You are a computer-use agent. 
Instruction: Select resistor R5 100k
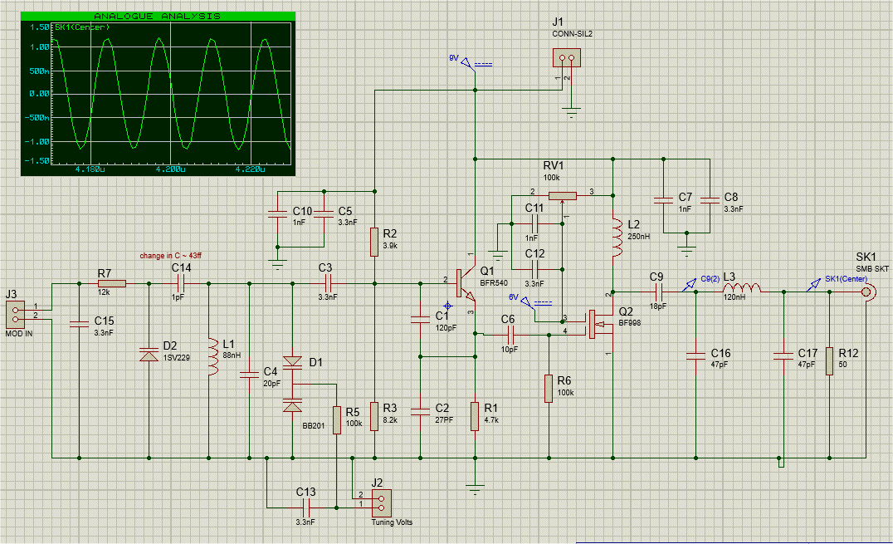[337, 420]
